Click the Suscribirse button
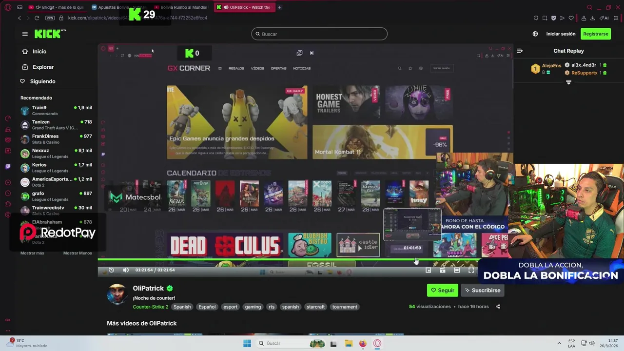This screenshot has width=624, height=351. coord(482,290)
